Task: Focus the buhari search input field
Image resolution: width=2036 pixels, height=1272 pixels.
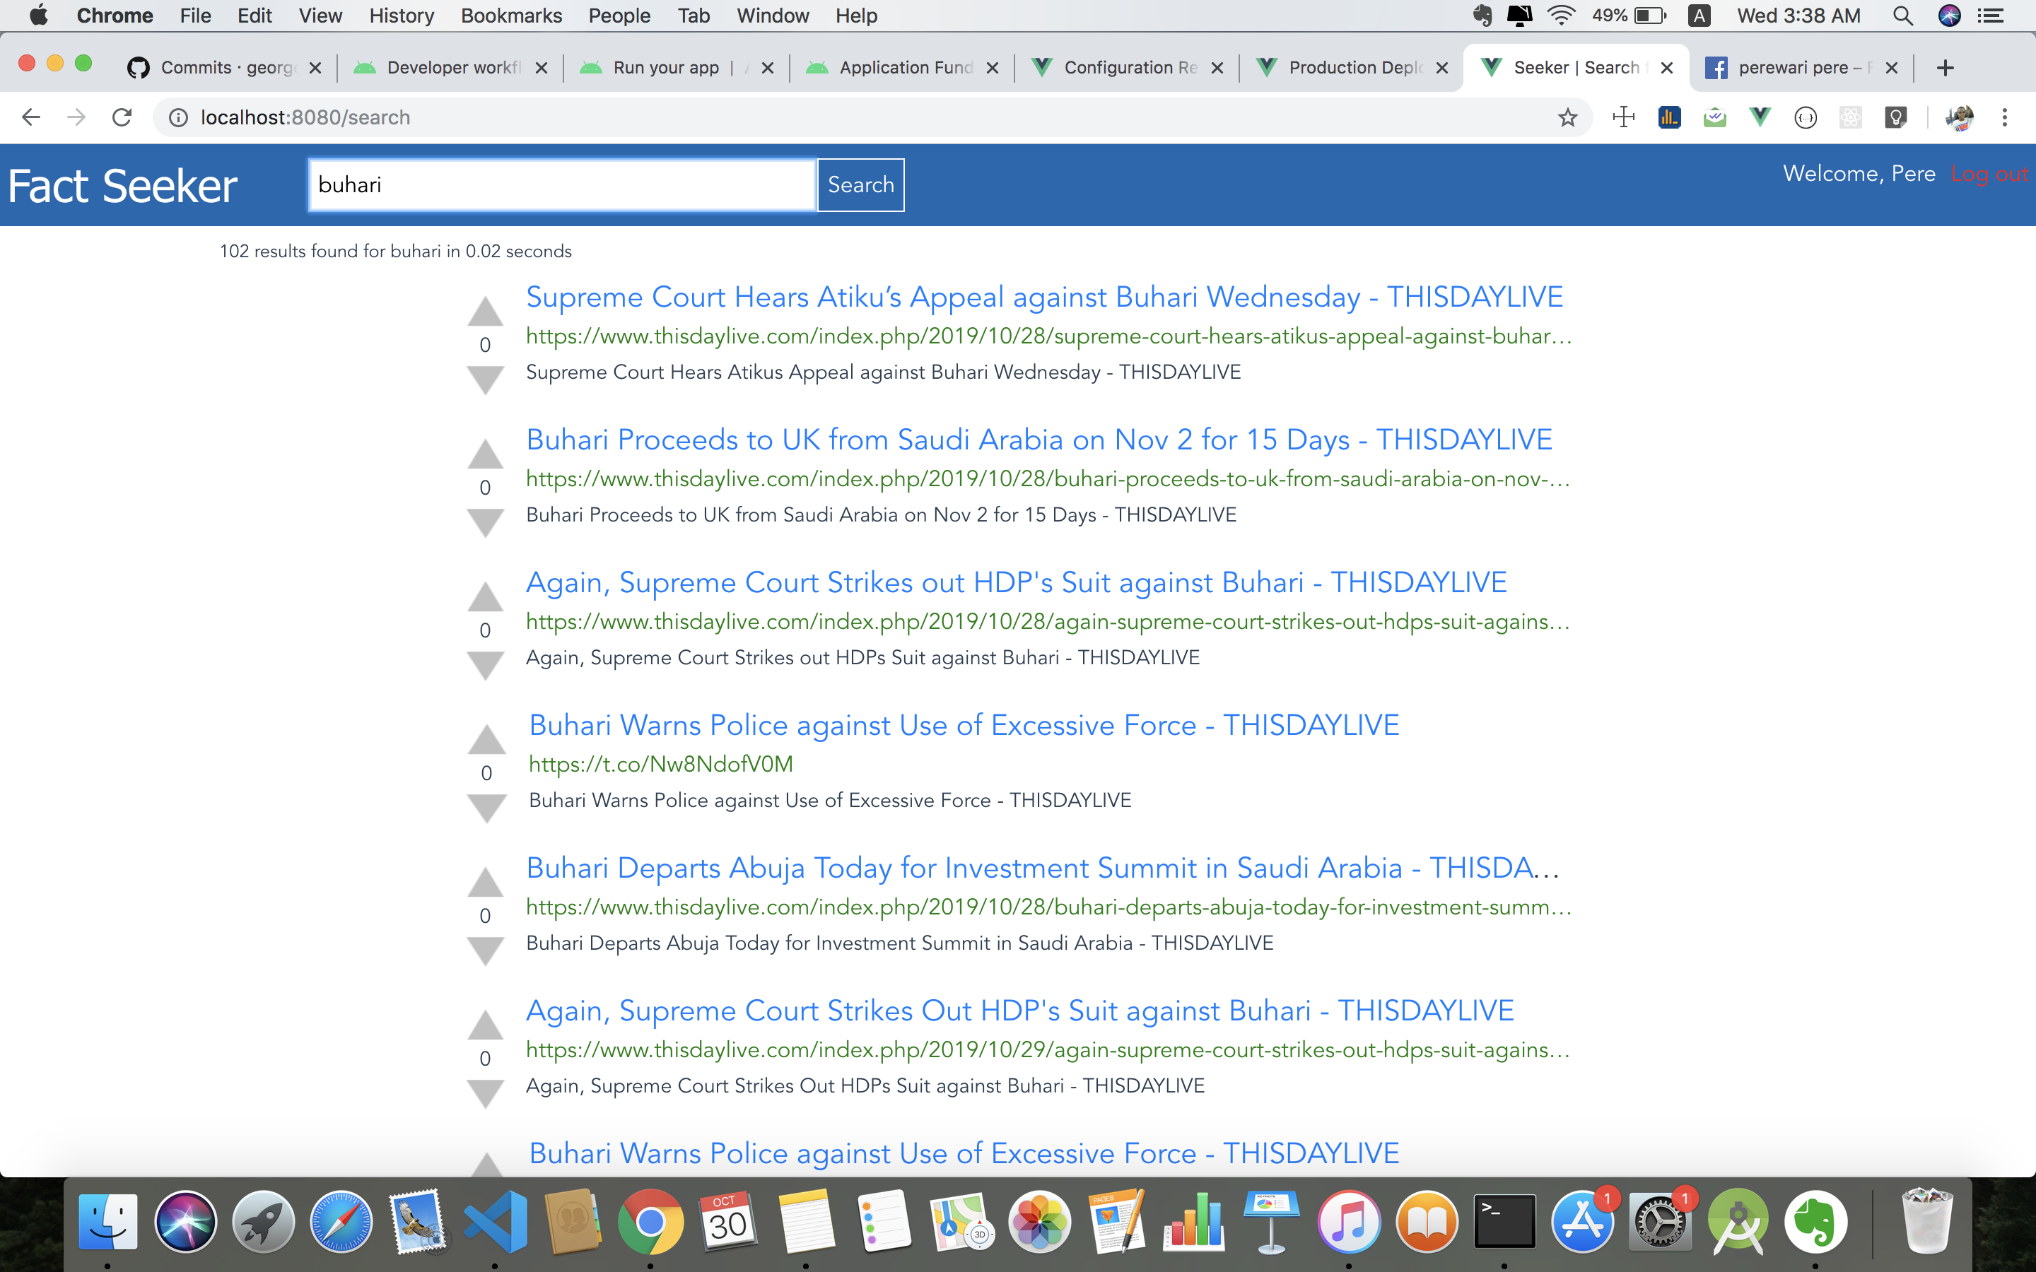Action: (x=561, y=185)
